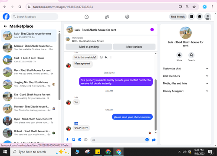Click the Search Facebook field
The image size is (217, 156).
pyautogui.click(x=35, y=16)
